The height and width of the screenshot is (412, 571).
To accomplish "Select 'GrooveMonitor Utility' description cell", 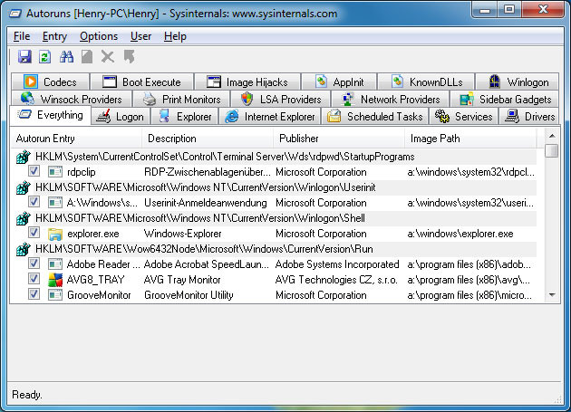I will pyautogui.click(x=189, y=295).
